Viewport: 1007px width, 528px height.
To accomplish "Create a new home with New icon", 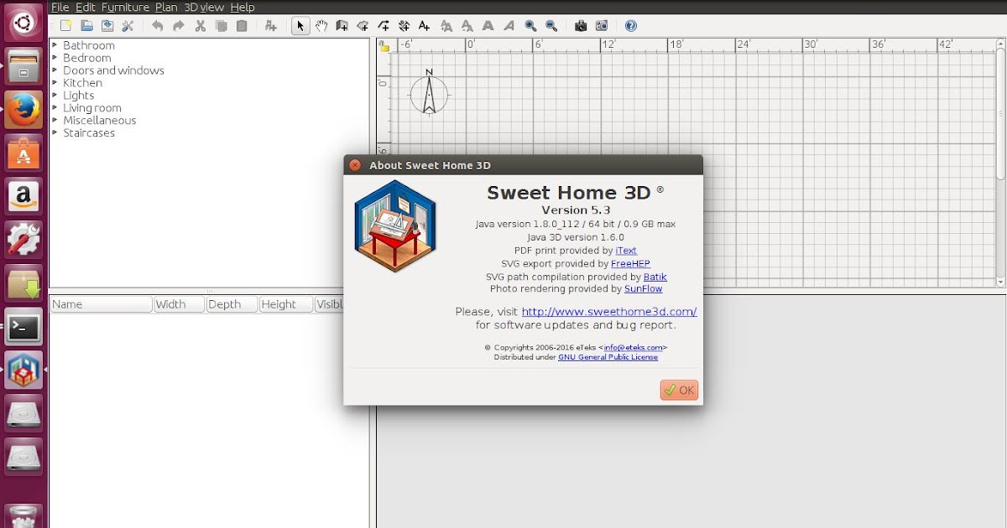I will (66, 26).
